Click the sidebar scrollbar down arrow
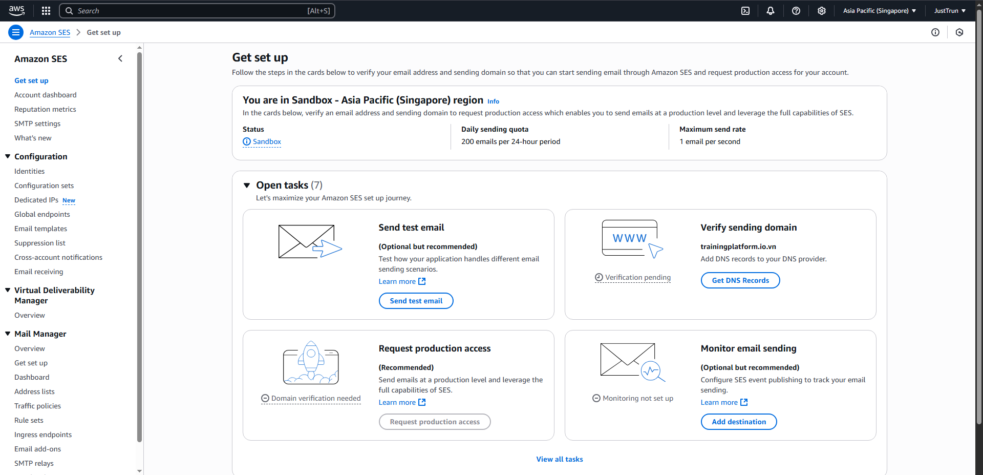The height and width of the screenshot is (475, 983). [139, 471]
